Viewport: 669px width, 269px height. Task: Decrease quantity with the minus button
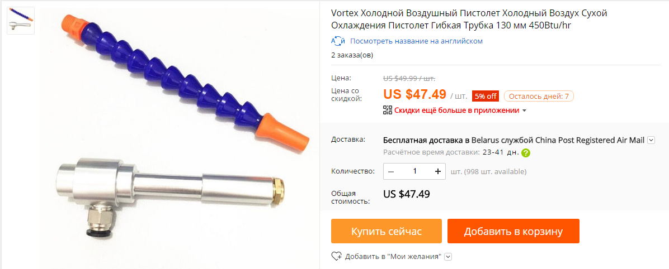tap(391, 171)
